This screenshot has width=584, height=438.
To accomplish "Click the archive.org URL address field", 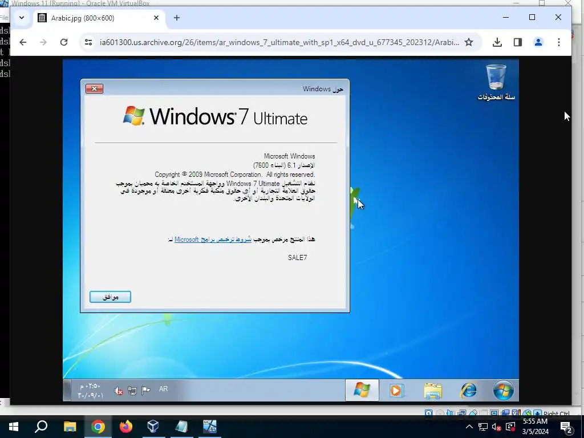I will (279, 42).
